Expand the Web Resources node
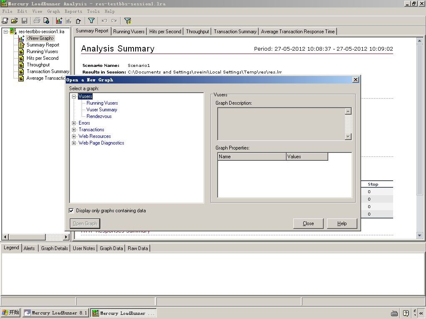426x319 pixels. pos(74,136)
